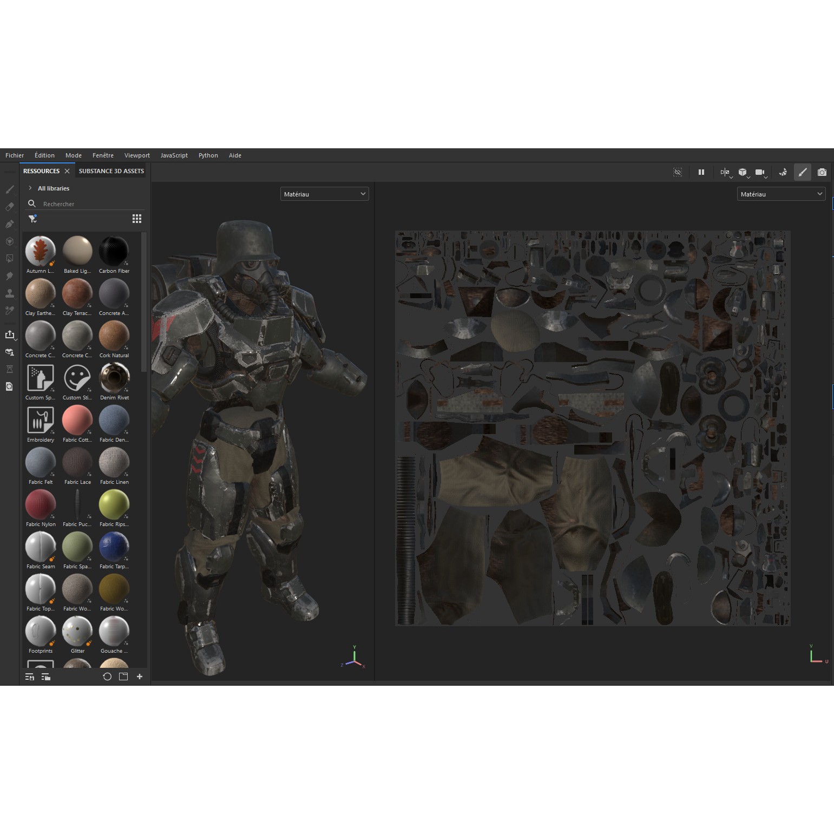Select the Glitter material
Screen dimensions: 834x834
coord(77,635)
